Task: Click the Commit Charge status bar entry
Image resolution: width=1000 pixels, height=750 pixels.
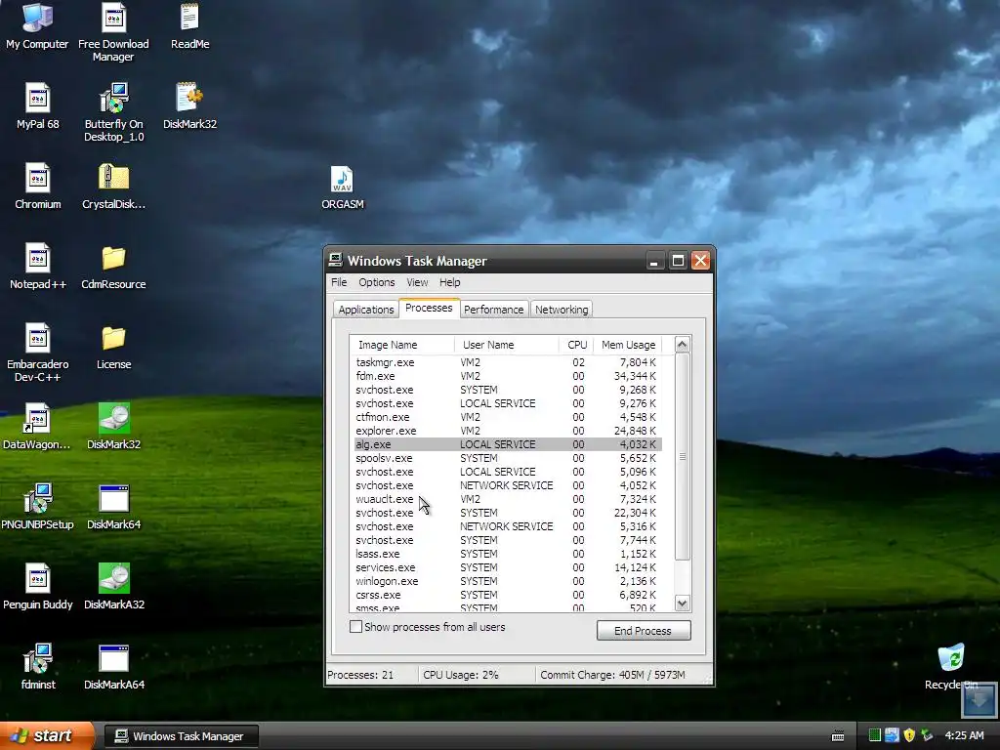Action: [x=612, y=675]
